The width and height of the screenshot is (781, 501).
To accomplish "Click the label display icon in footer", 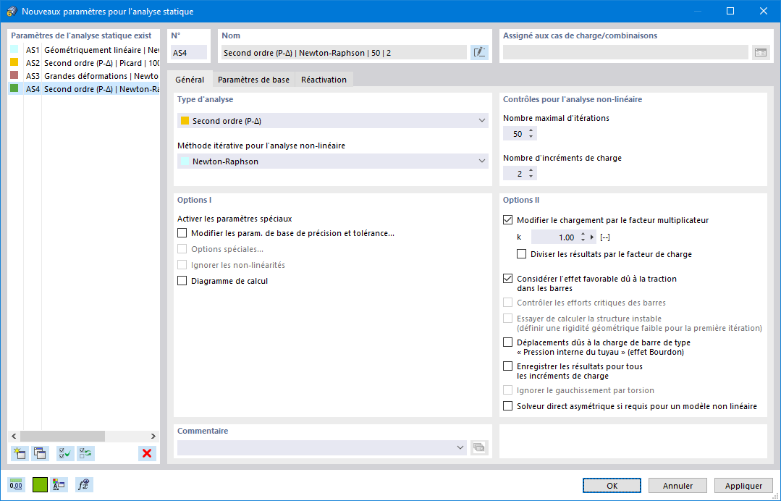I will click(x=59, y=484).
